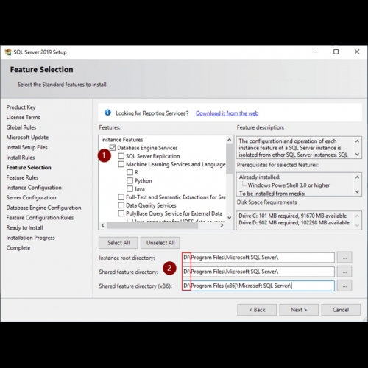This screenshot has width=368, height=368.
Task: Click the SQL Server Setup title bar icon
Action: pyautogui.click(x=8, y=52)
